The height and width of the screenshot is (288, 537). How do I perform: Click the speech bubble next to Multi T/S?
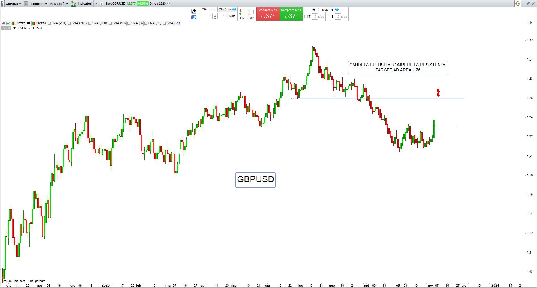click(x=337, y=10)
